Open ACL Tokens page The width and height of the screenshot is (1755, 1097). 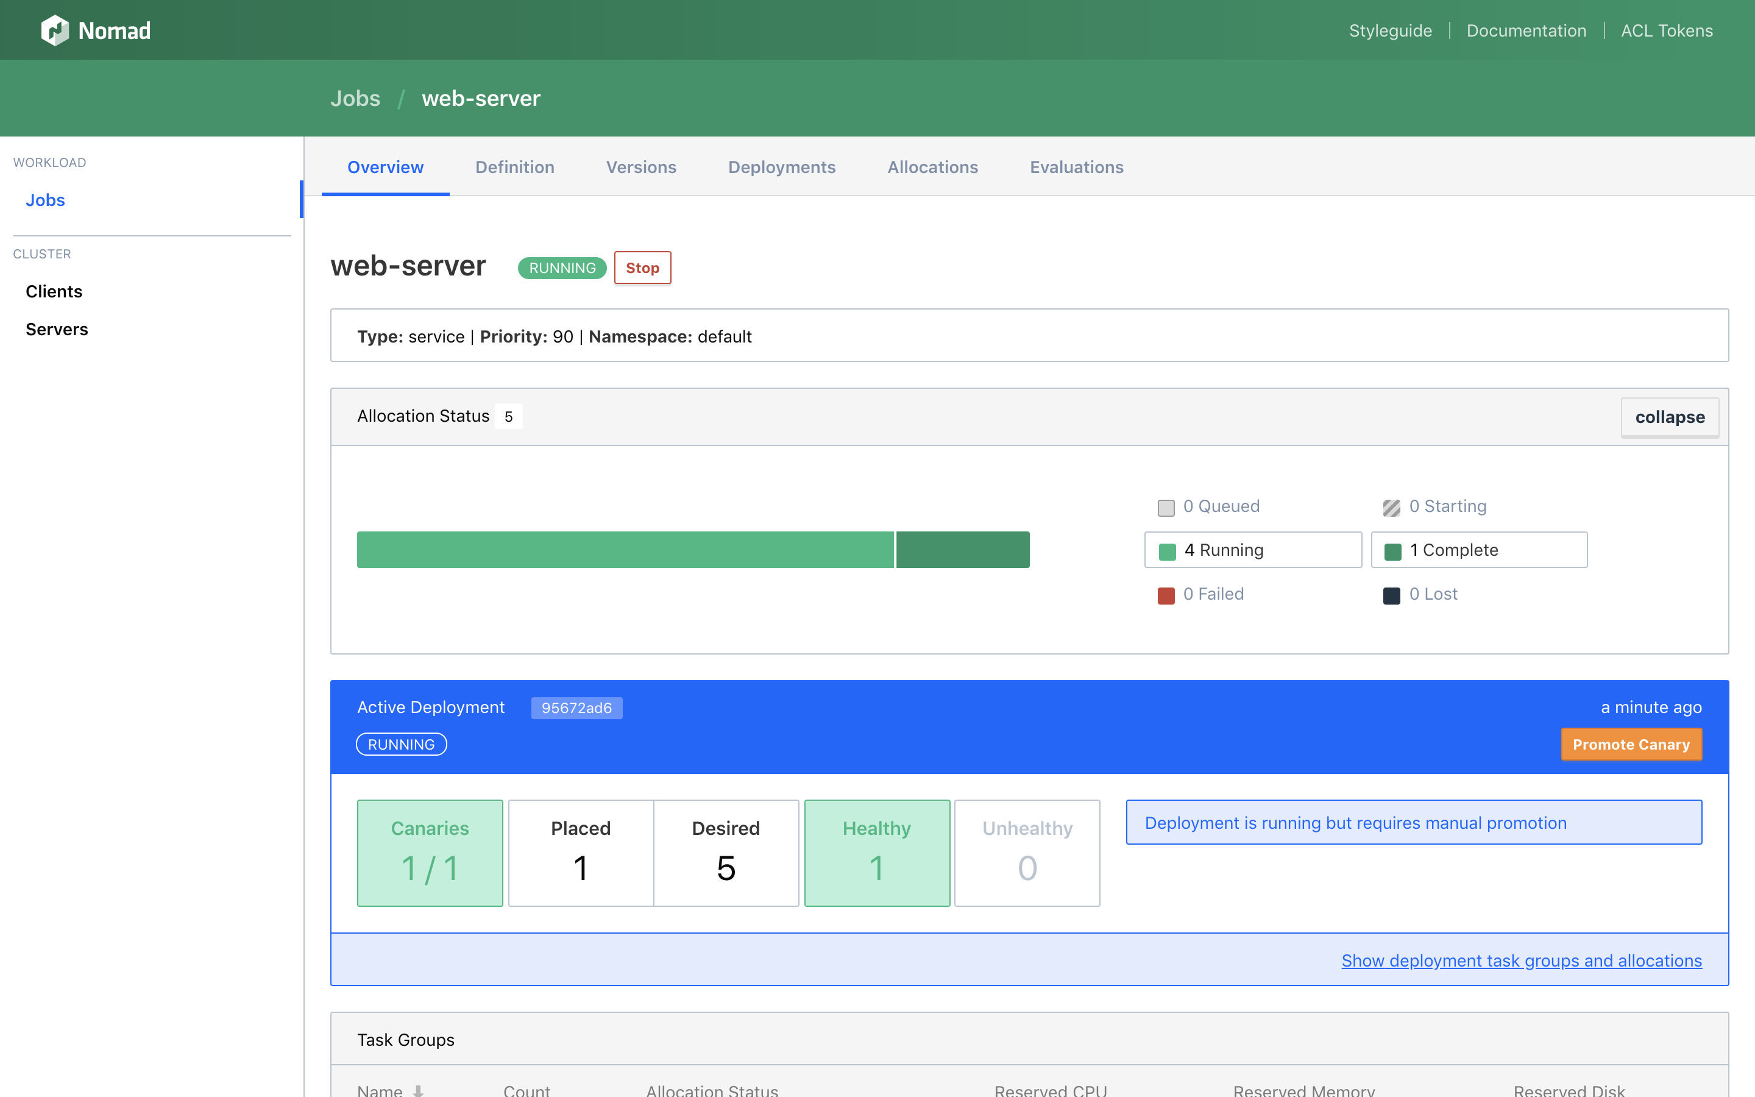point(1667,30)
